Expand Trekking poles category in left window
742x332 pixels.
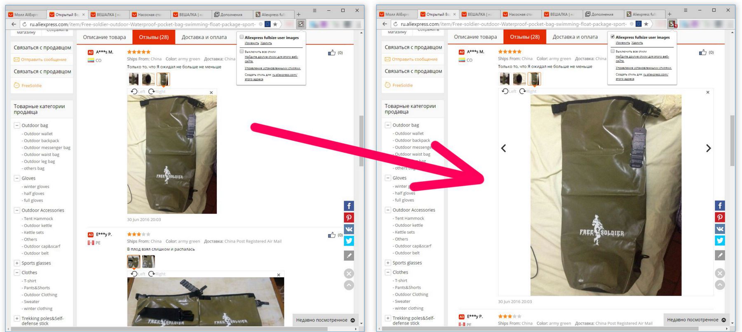tap(17, 318)
